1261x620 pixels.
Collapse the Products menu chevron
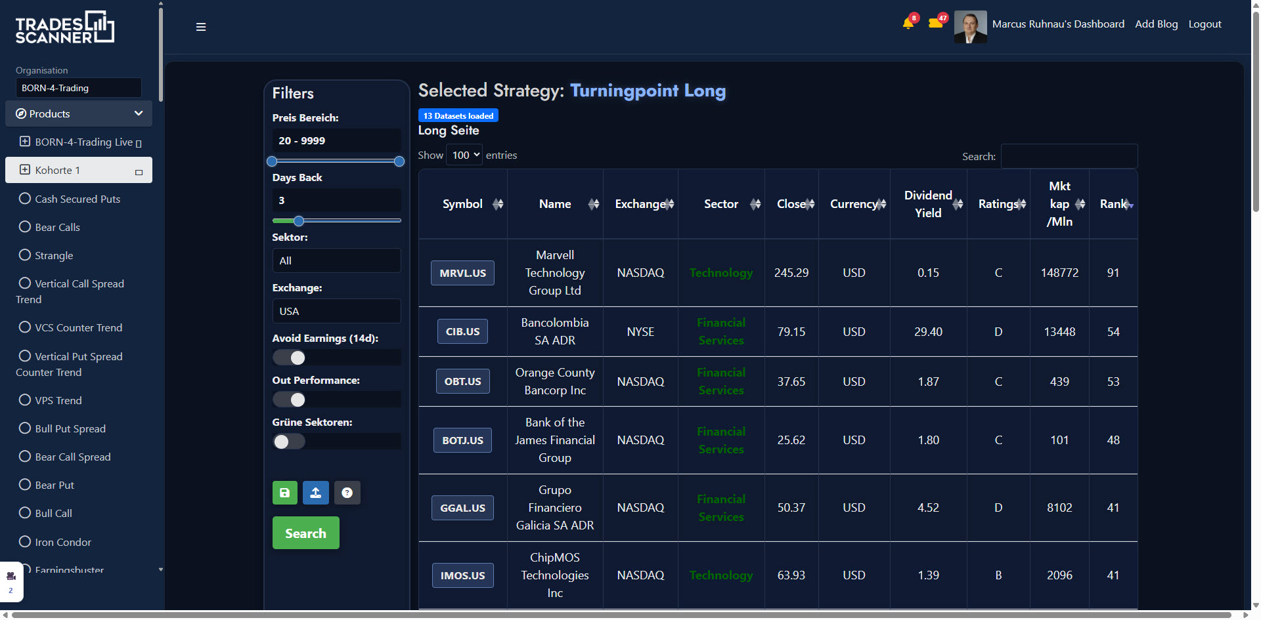[139, 114]
